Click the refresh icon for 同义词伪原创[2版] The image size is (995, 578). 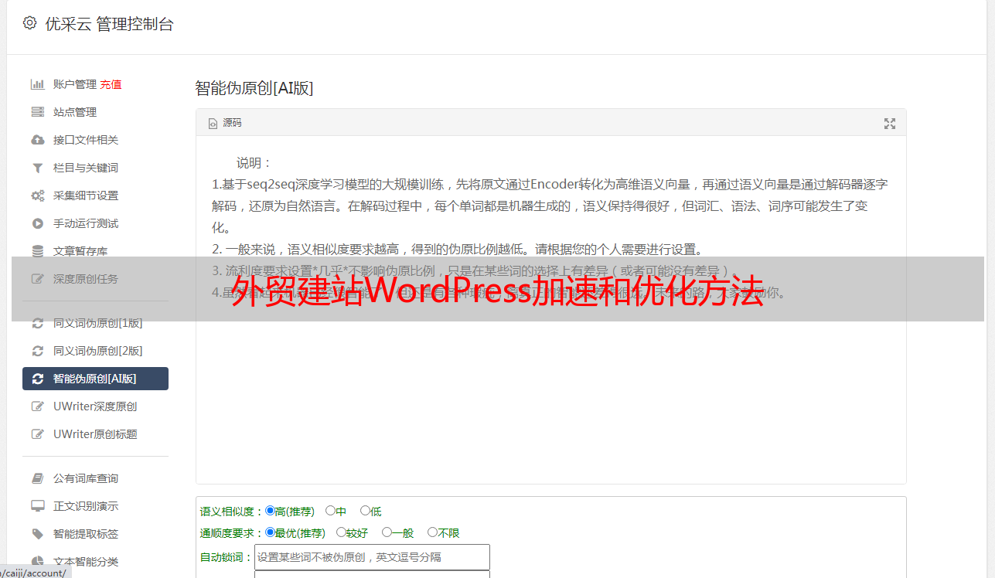(x=37, y=351)
